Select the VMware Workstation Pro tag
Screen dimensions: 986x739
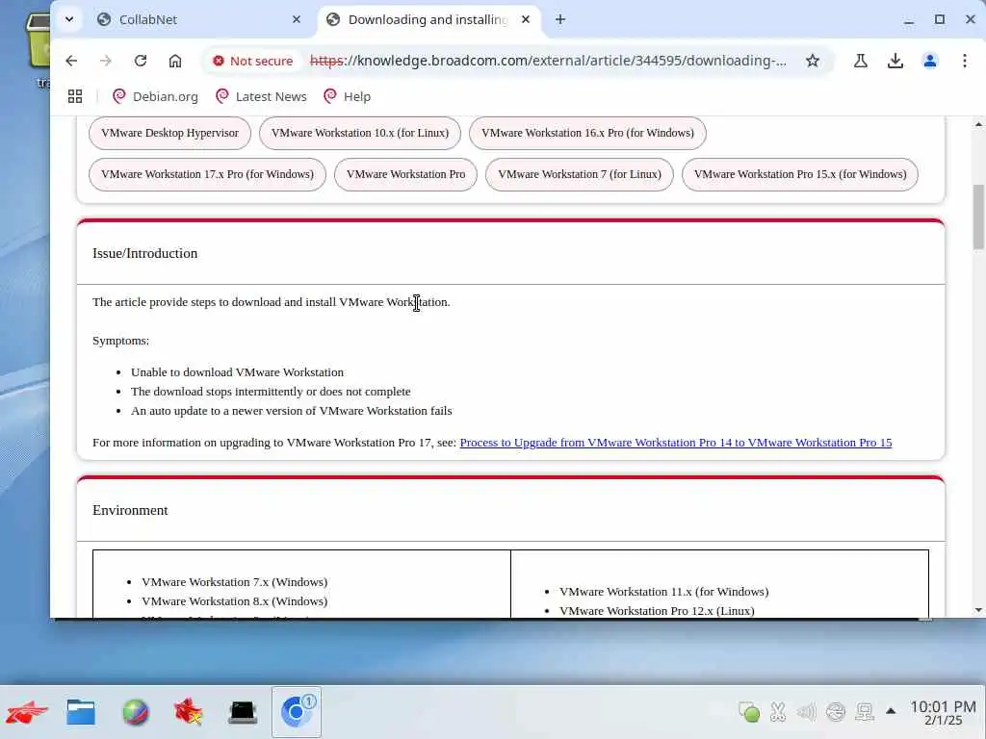tap(405, 175)
